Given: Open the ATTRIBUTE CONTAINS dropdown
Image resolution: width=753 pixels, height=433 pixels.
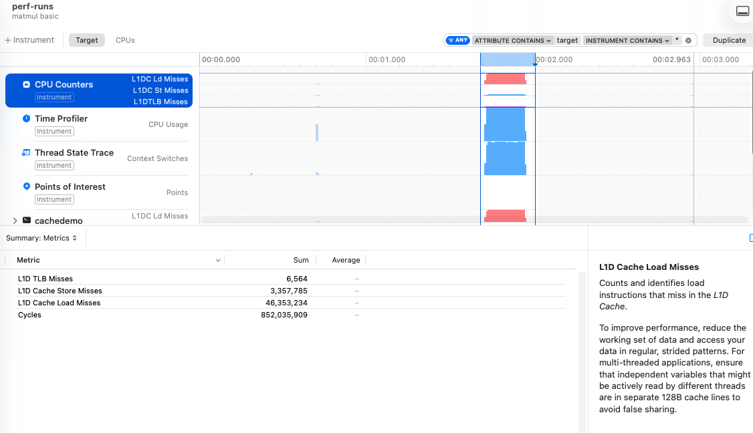Looking at the screenshot, I should (x=512, y=40).
